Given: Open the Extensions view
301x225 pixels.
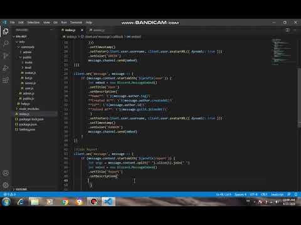Looking at the screenshot, I should 6,80.
